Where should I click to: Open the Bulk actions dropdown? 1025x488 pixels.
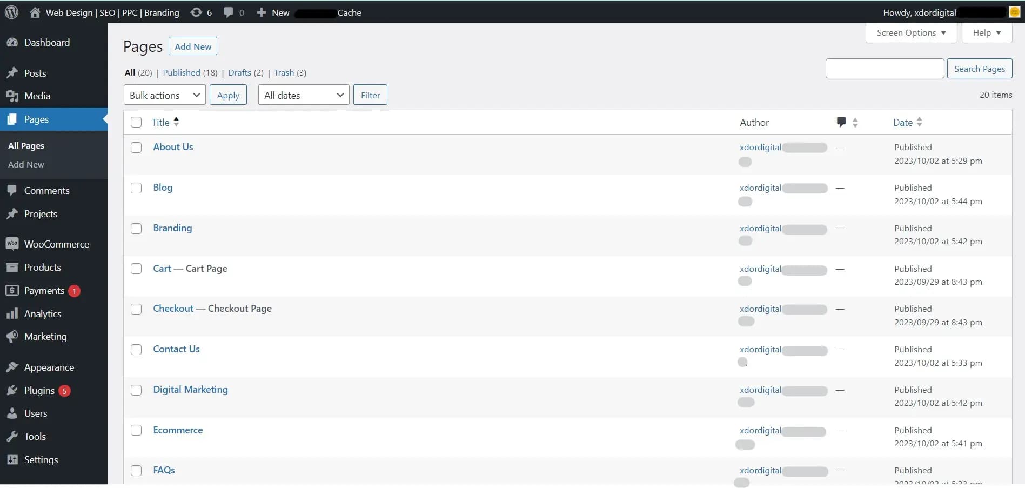(x=164, y=95)
